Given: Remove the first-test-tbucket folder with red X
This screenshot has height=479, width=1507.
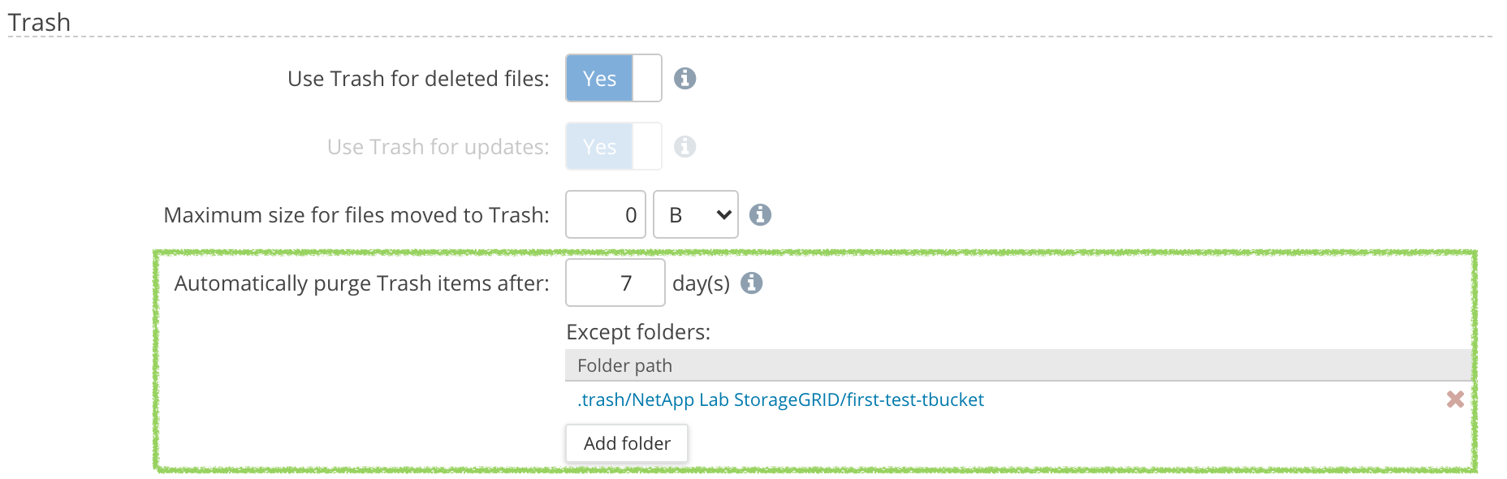Looking at the screenshot, I should (x=1455, y=399).
